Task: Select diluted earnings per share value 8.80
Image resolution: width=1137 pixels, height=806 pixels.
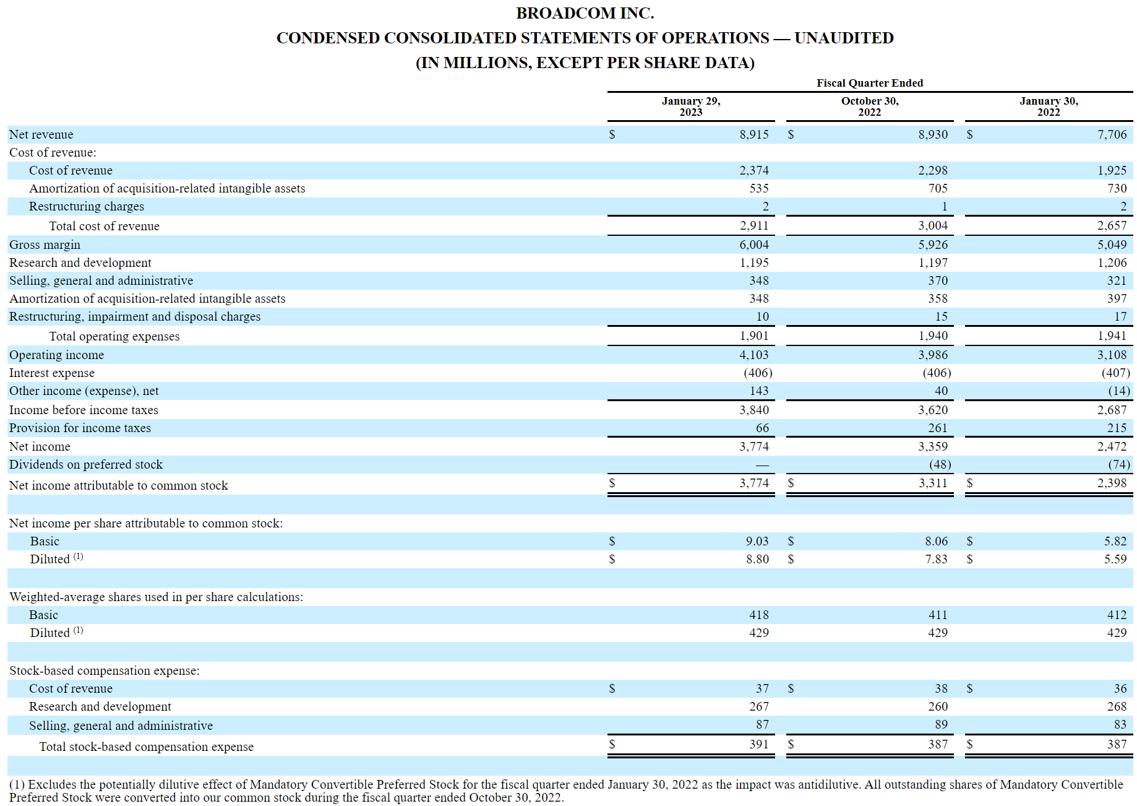Action: click(x=757, y=559)
